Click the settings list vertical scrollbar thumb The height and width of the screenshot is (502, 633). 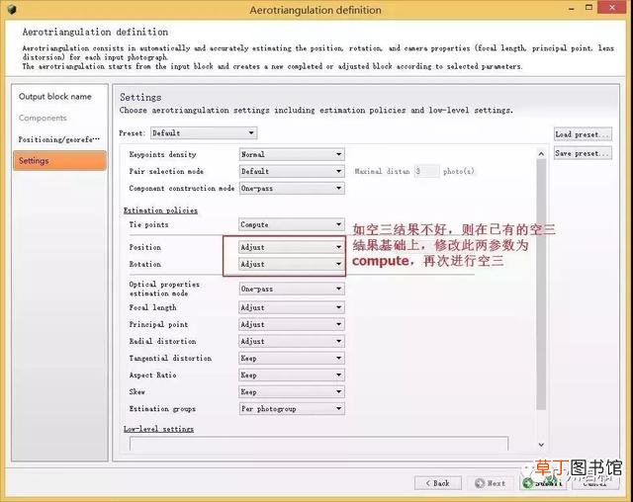(x=541, y=285)
